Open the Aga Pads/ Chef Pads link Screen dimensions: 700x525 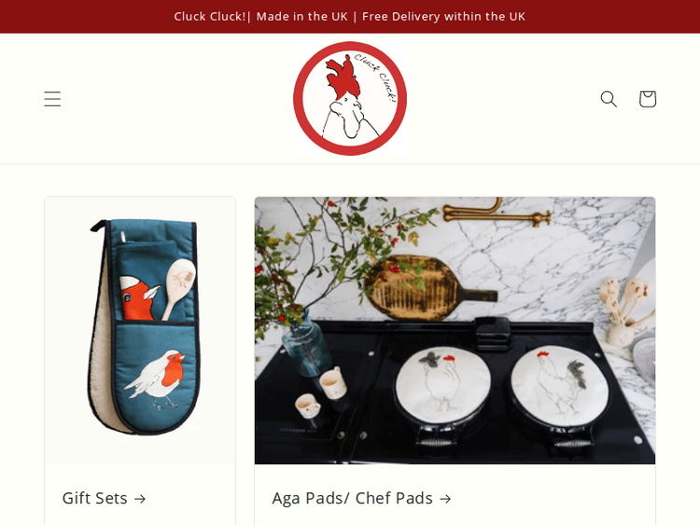(x=361, y=498)
